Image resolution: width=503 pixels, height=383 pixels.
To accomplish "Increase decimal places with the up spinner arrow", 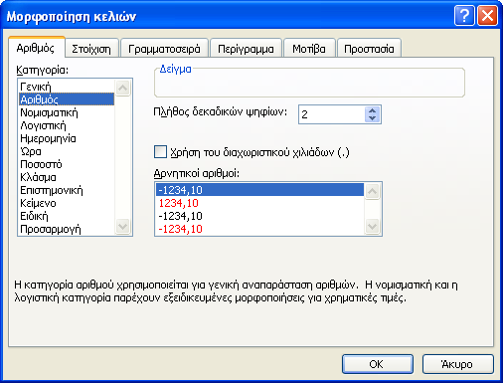I will click(x=373, y=111).
